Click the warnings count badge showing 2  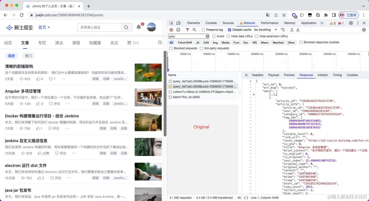(x=333, y=23)
